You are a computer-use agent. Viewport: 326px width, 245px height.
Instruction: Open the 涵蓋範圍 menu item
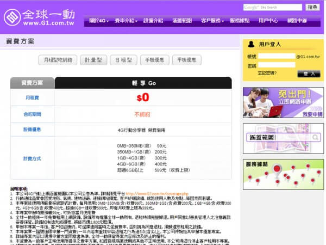(x=182, y=21)
